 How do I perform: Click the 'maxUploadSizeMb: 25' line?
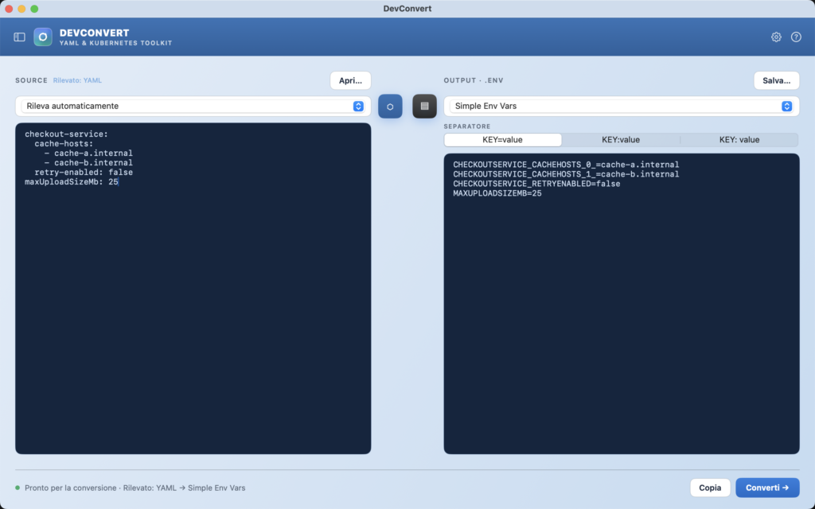(72, 182)
